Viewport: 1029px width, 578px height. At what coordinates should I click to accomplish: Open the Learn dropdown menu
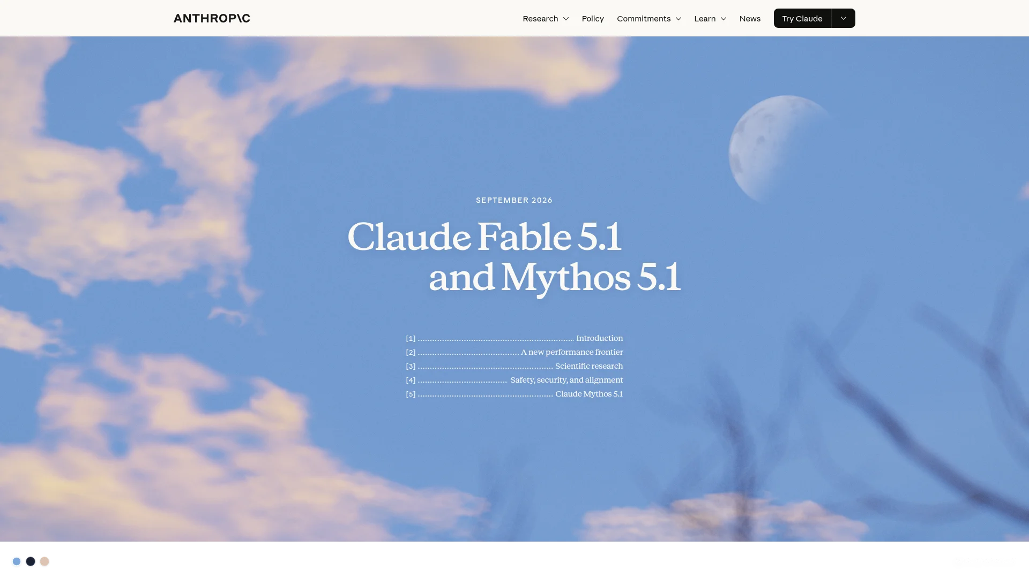click(x=710, y=18)
